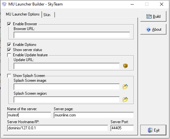The width and height of the screenshot is (170, 139).
Task: Open the About dialog
Action: (x=153, y=29)
